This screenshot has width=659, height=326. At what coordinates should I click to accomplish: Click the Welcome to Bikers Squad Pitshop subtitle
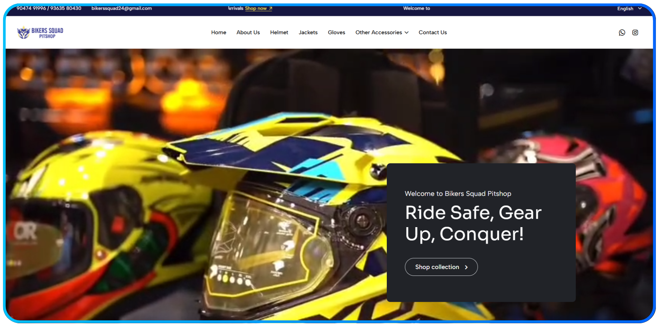coord(458,194)
